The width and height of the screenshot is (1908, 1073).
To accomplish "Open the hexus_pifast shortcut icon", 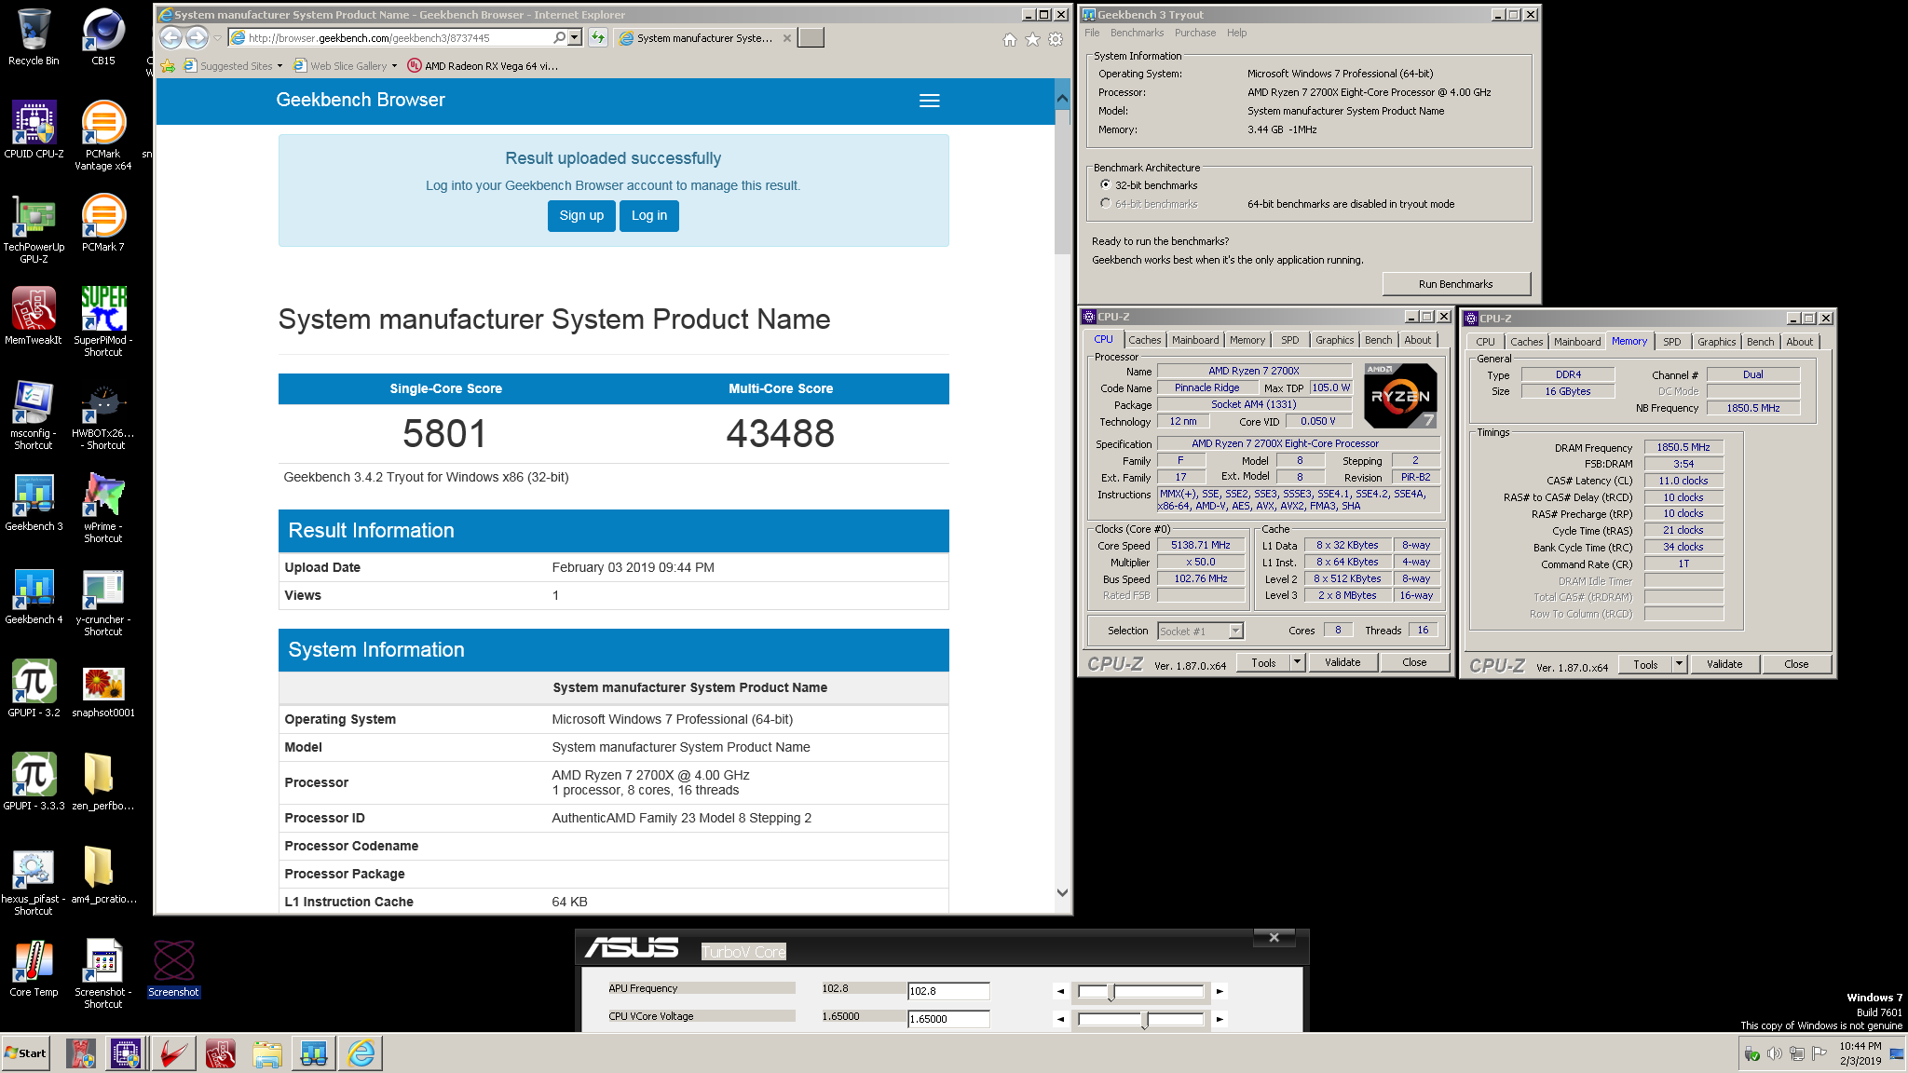I will coord(34,881).
